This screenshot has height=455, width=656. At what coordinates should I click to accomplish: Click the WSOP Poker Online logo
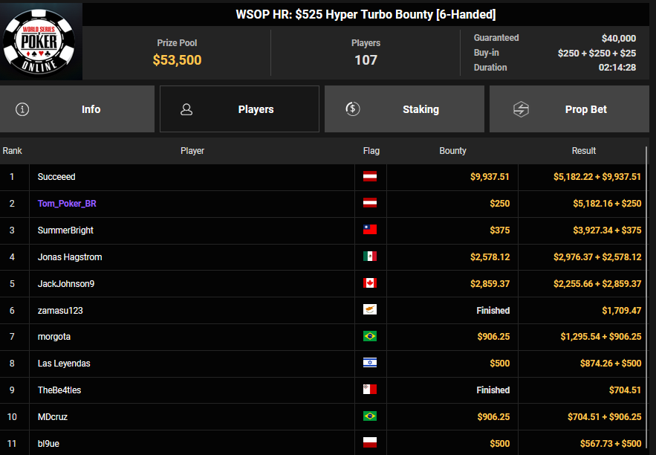pyautogui.click(x=41, y=40)
